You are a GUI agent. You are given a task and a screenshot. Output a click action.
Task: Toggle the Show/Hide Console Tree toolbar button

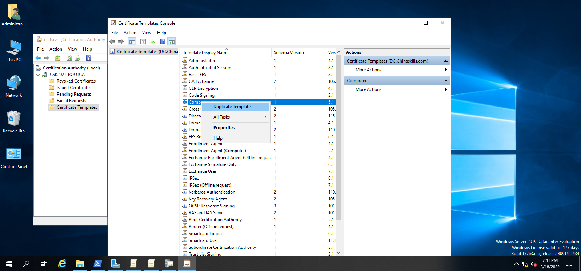[132, 41]
